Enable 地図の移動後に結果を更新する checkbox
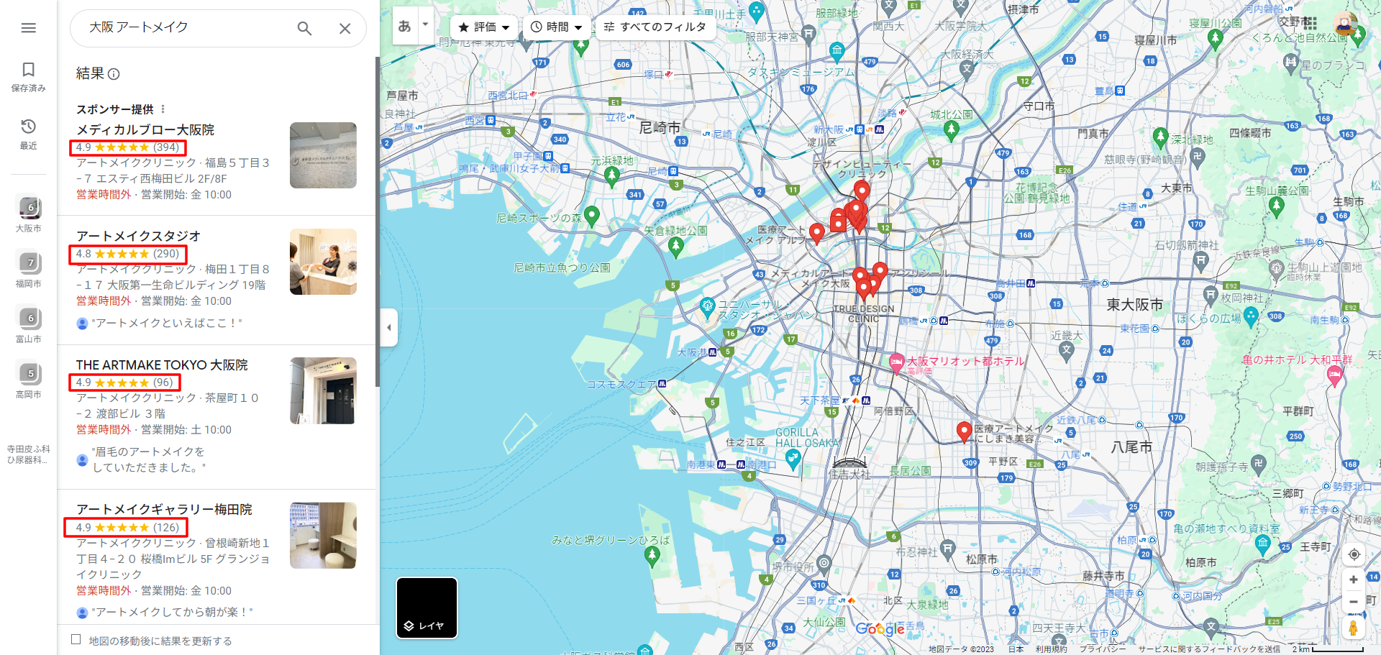This screenshot has width=1381, height=655. (76, 639)
